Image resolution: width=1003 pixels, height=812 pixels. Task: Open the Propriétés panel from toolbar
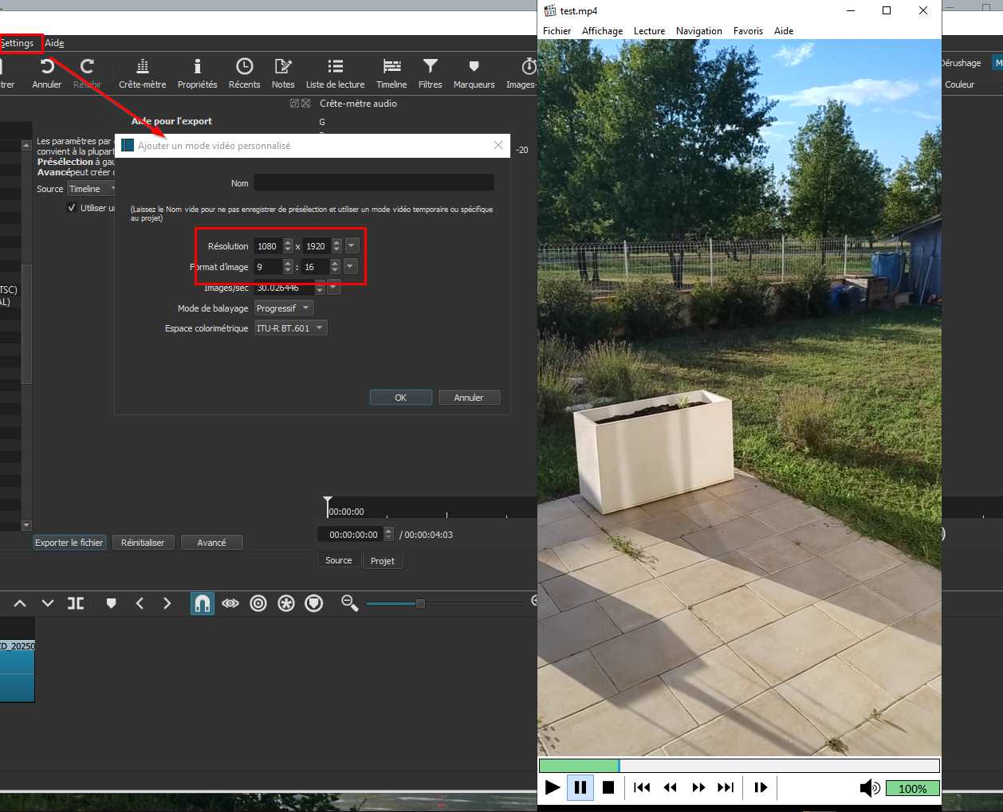tap(197, 73)
